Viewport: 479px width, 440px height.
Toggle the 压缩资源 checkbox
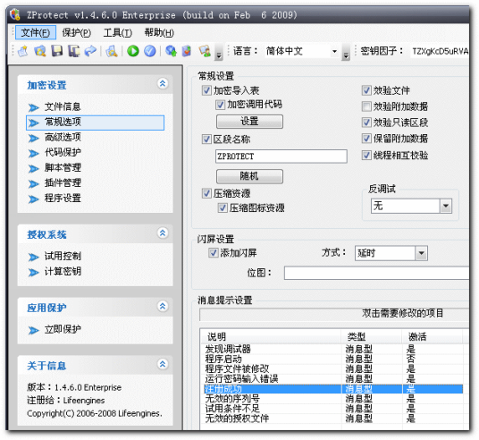pos(206,193)
